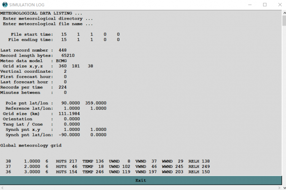286x190 pixels.
Task: Maximize the Simulation Log window
Action: [265, 5]
